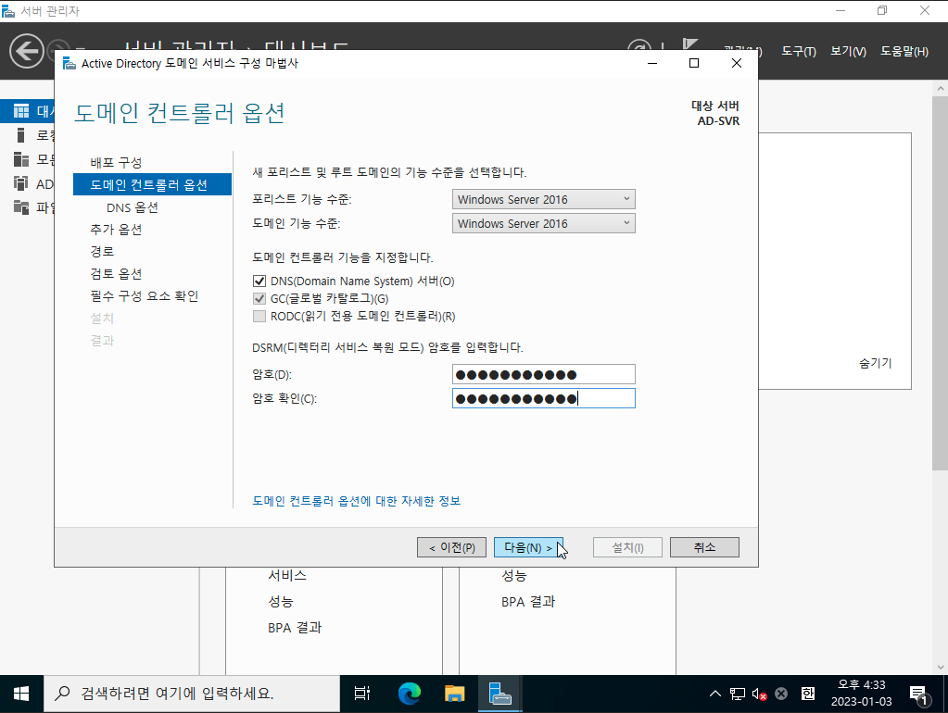948x713 pixels.
Task: Click the DSRM 암호(D) field
Action: [544, 374]
